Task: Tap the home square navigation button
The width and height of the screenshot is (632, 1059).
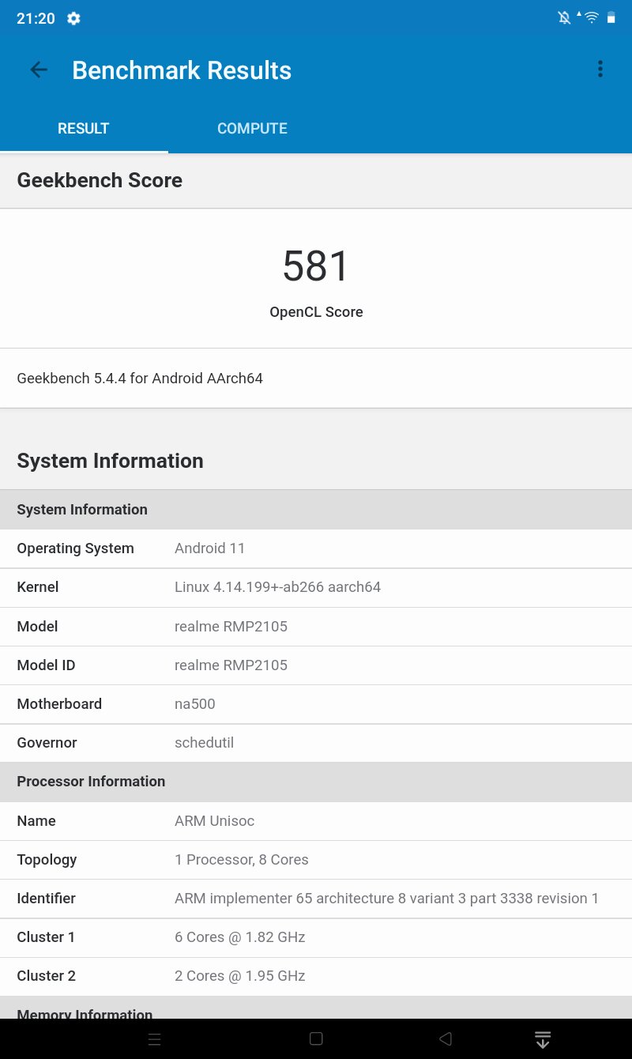Action: 316,1039
